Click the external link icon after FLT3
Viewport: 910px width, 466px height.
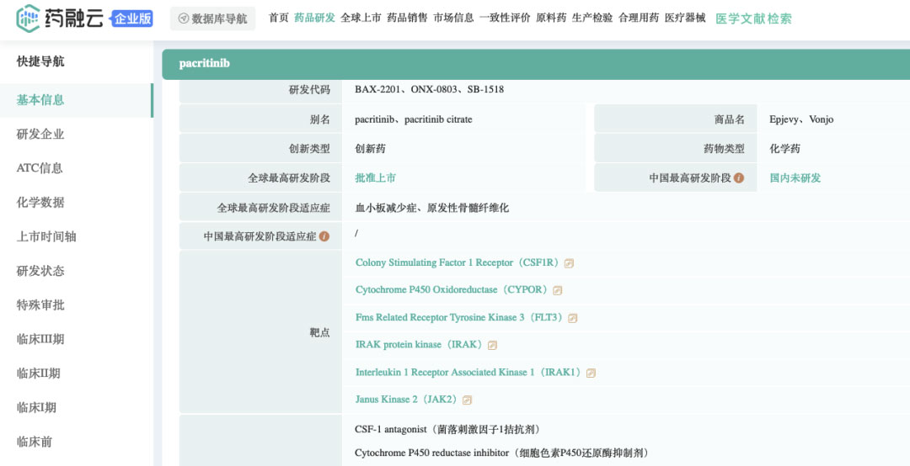[573, 318]
